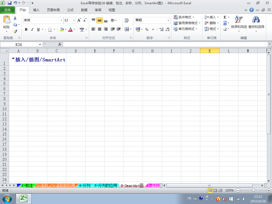
Task: Click the Clear eraser icon
Action: (x=225, y=29)
